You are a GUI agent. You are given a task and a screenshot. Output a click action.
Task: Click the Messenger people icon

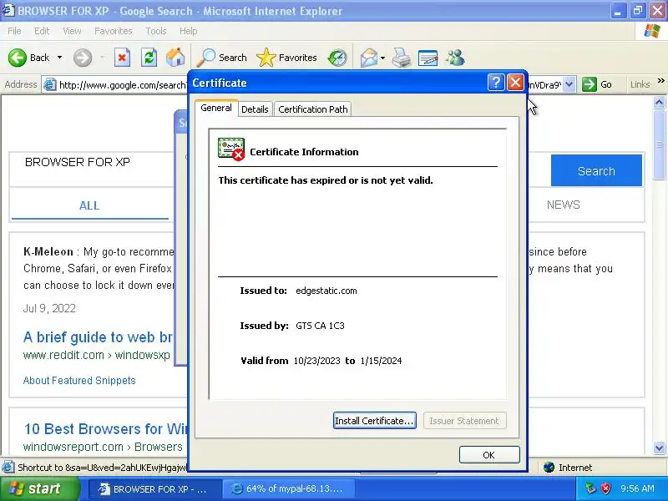point(455,58)
